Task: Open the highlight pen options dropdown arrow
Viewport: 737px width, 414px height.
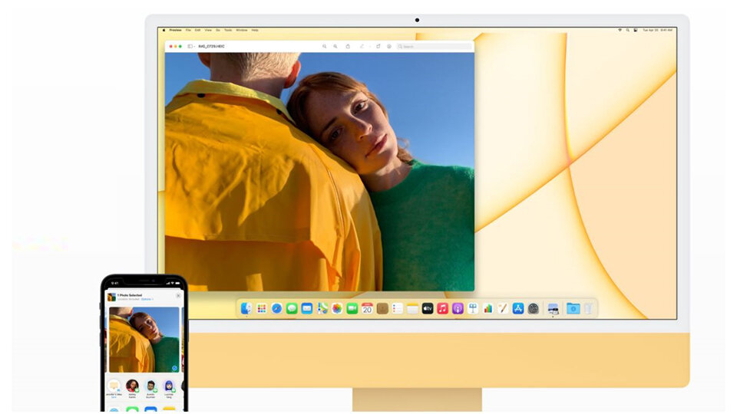Action: (x=369, y=47)
